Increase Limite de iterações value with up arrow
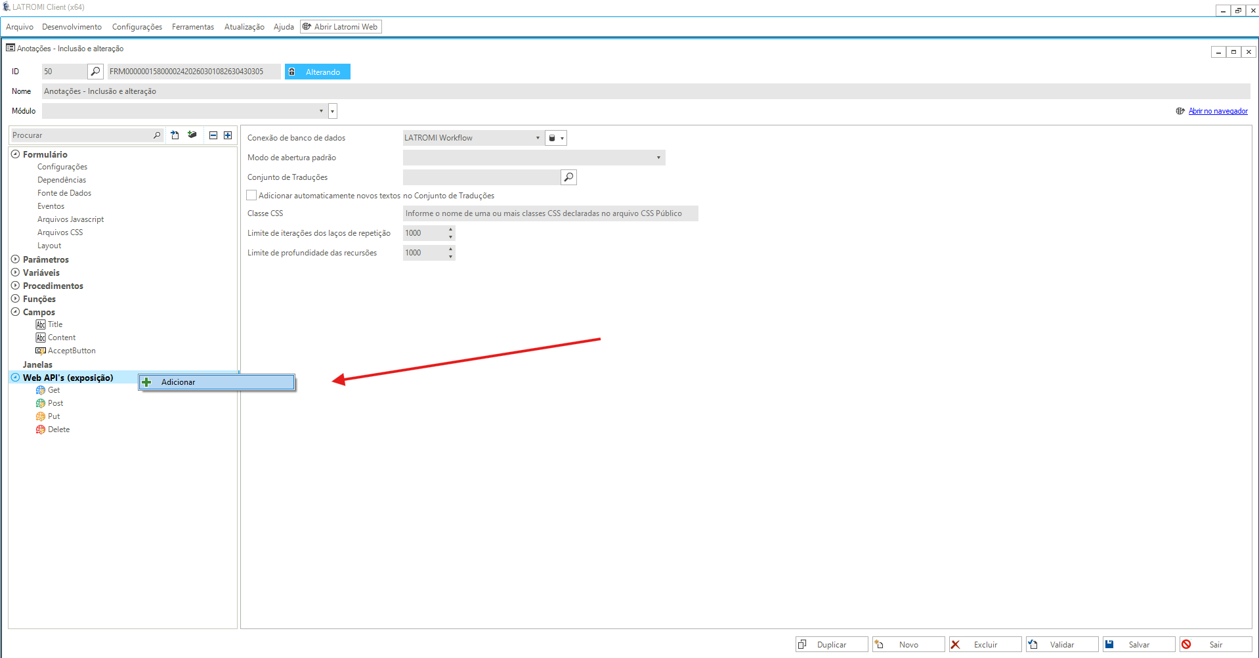The image size is (1259, 658). (x=450, y=229)
